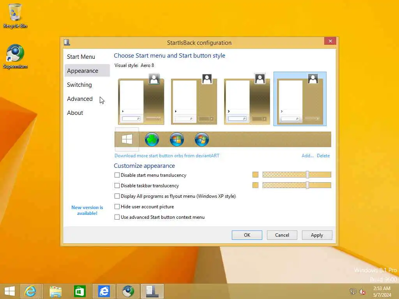
Task: Click the taskbar color swatch
Action: pyautogui.click(x=255, y=185)
